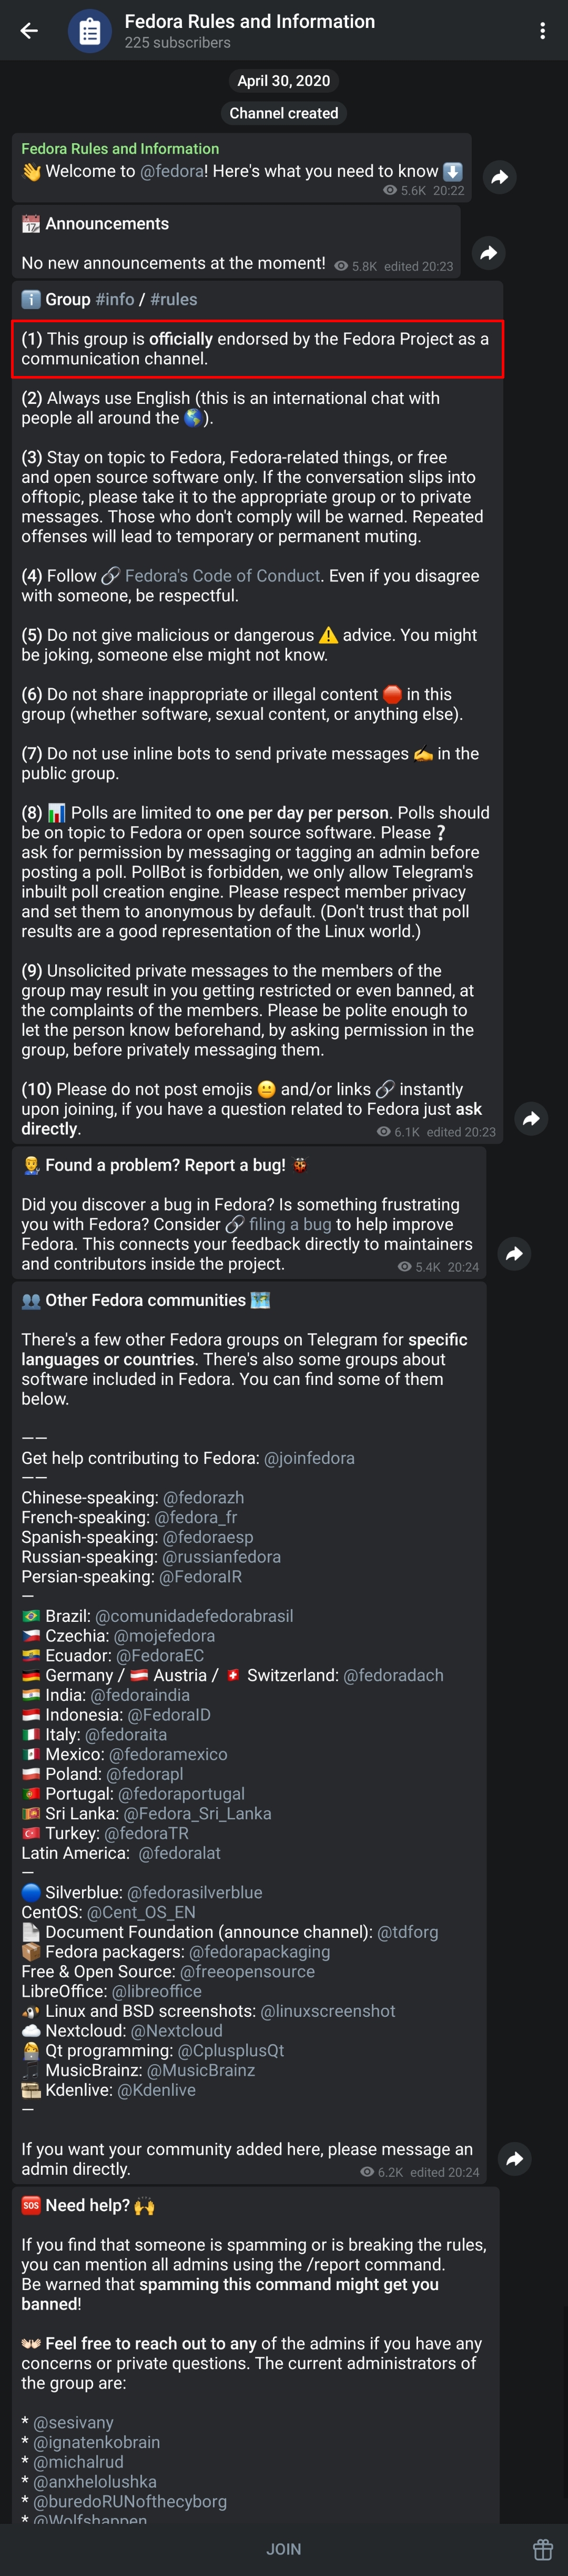568x2576 pixels.
Task: Forward the Other Fedora communities message
Action: pyautogui.click(x=514, y=2159)
